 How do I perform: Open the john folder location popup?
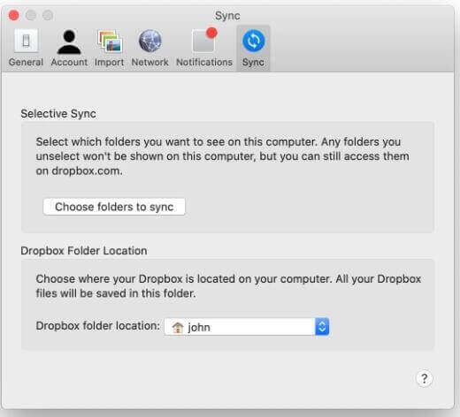pos(247,327)
